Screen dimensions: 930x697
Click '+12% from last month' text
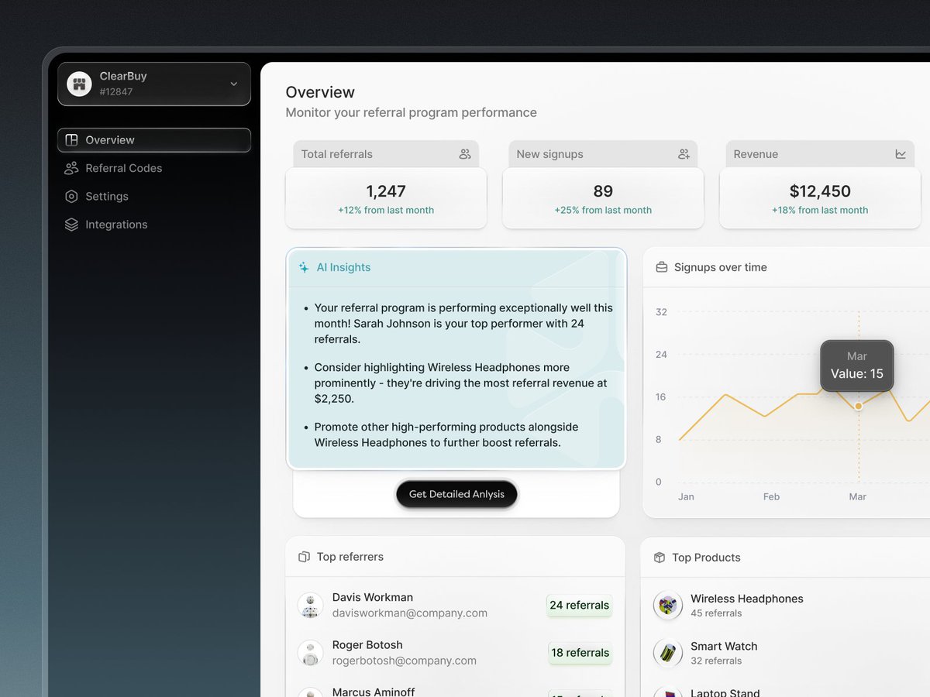[386, 211]
